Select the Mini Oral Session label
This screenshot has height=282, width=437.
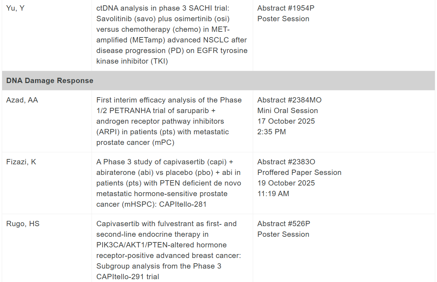click(287, 111)
